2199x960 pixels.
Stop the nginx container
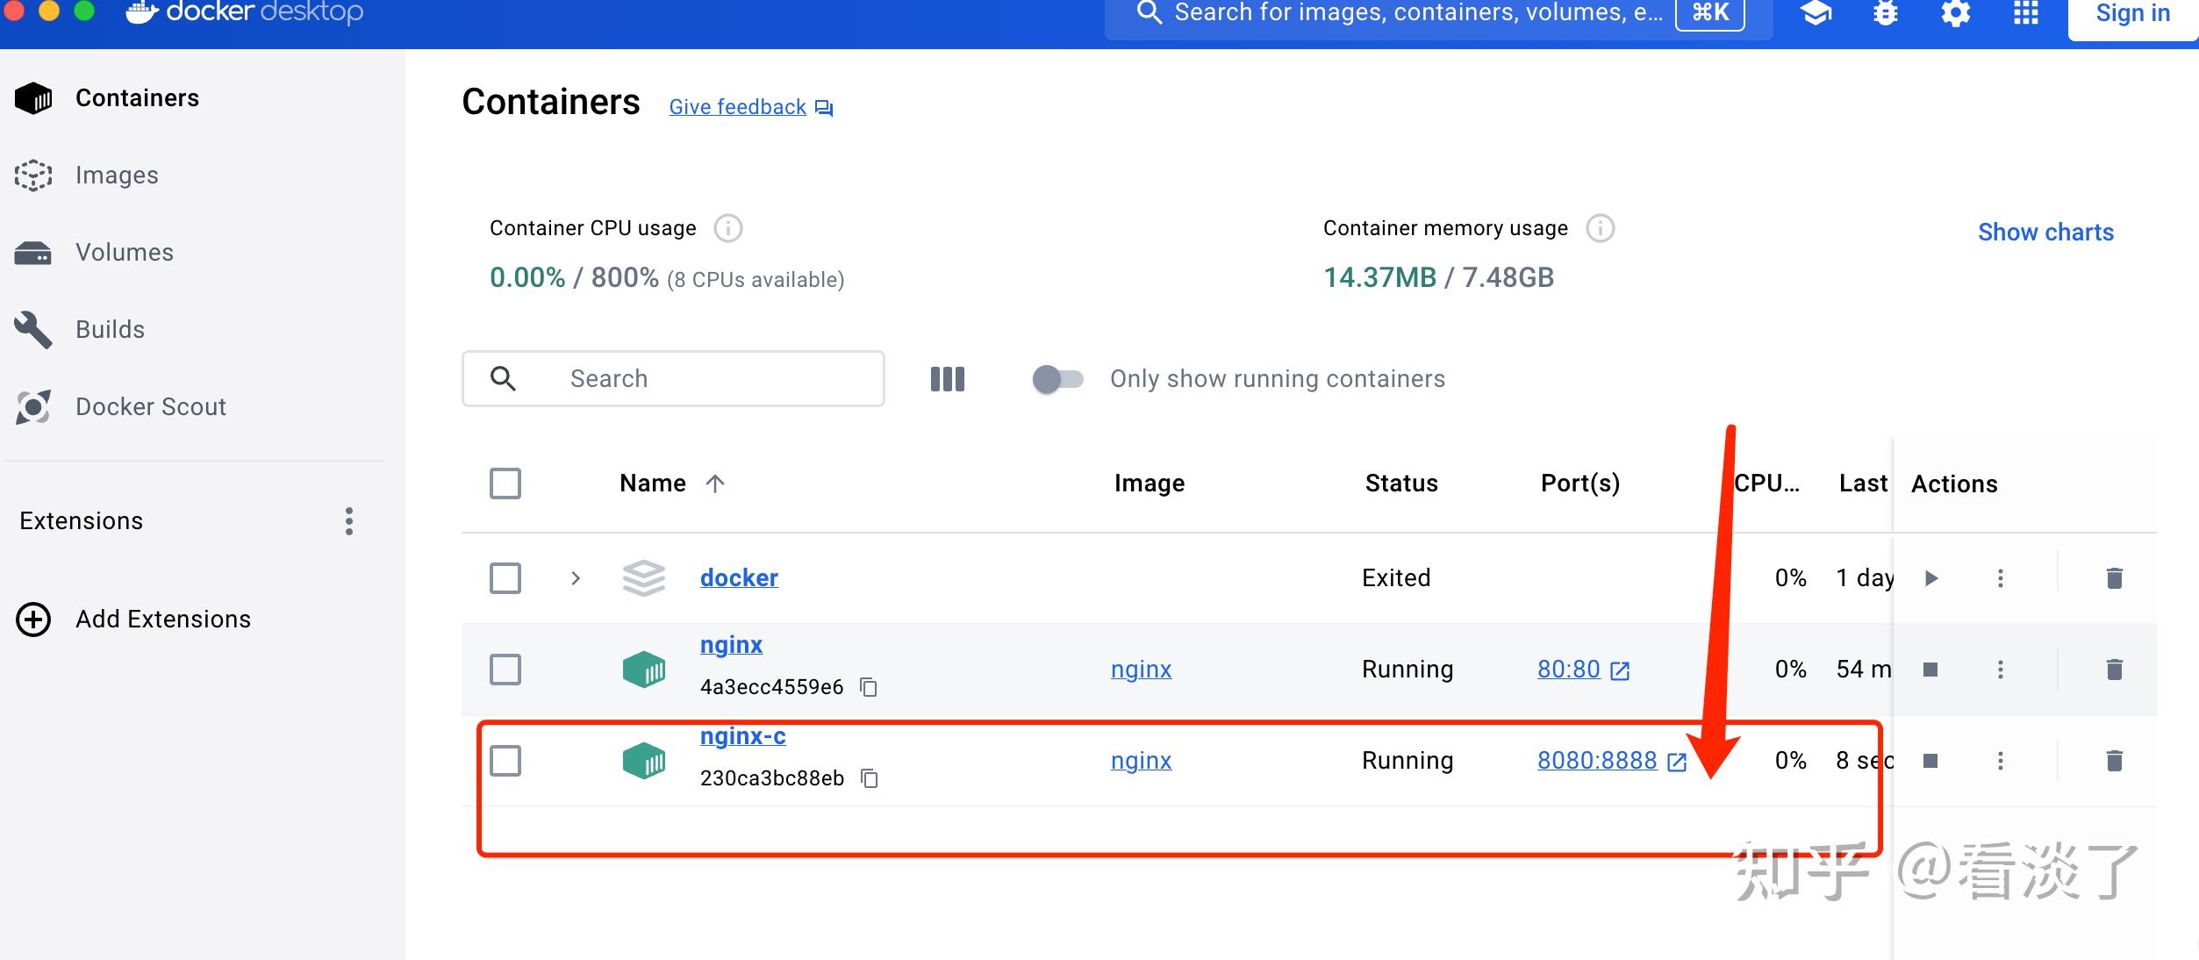[x=1930, y=670]
